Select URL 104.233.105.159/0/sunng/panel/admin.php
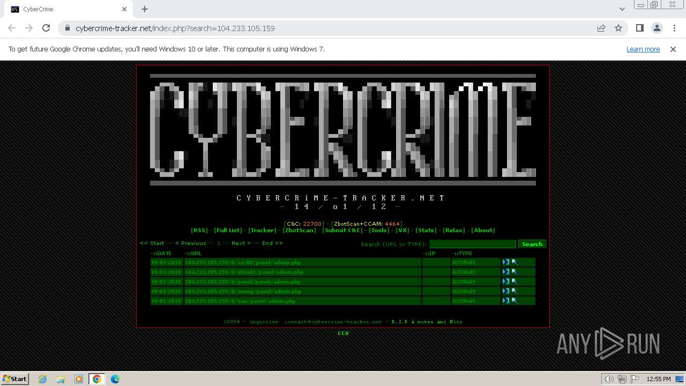 coord(243,291)
